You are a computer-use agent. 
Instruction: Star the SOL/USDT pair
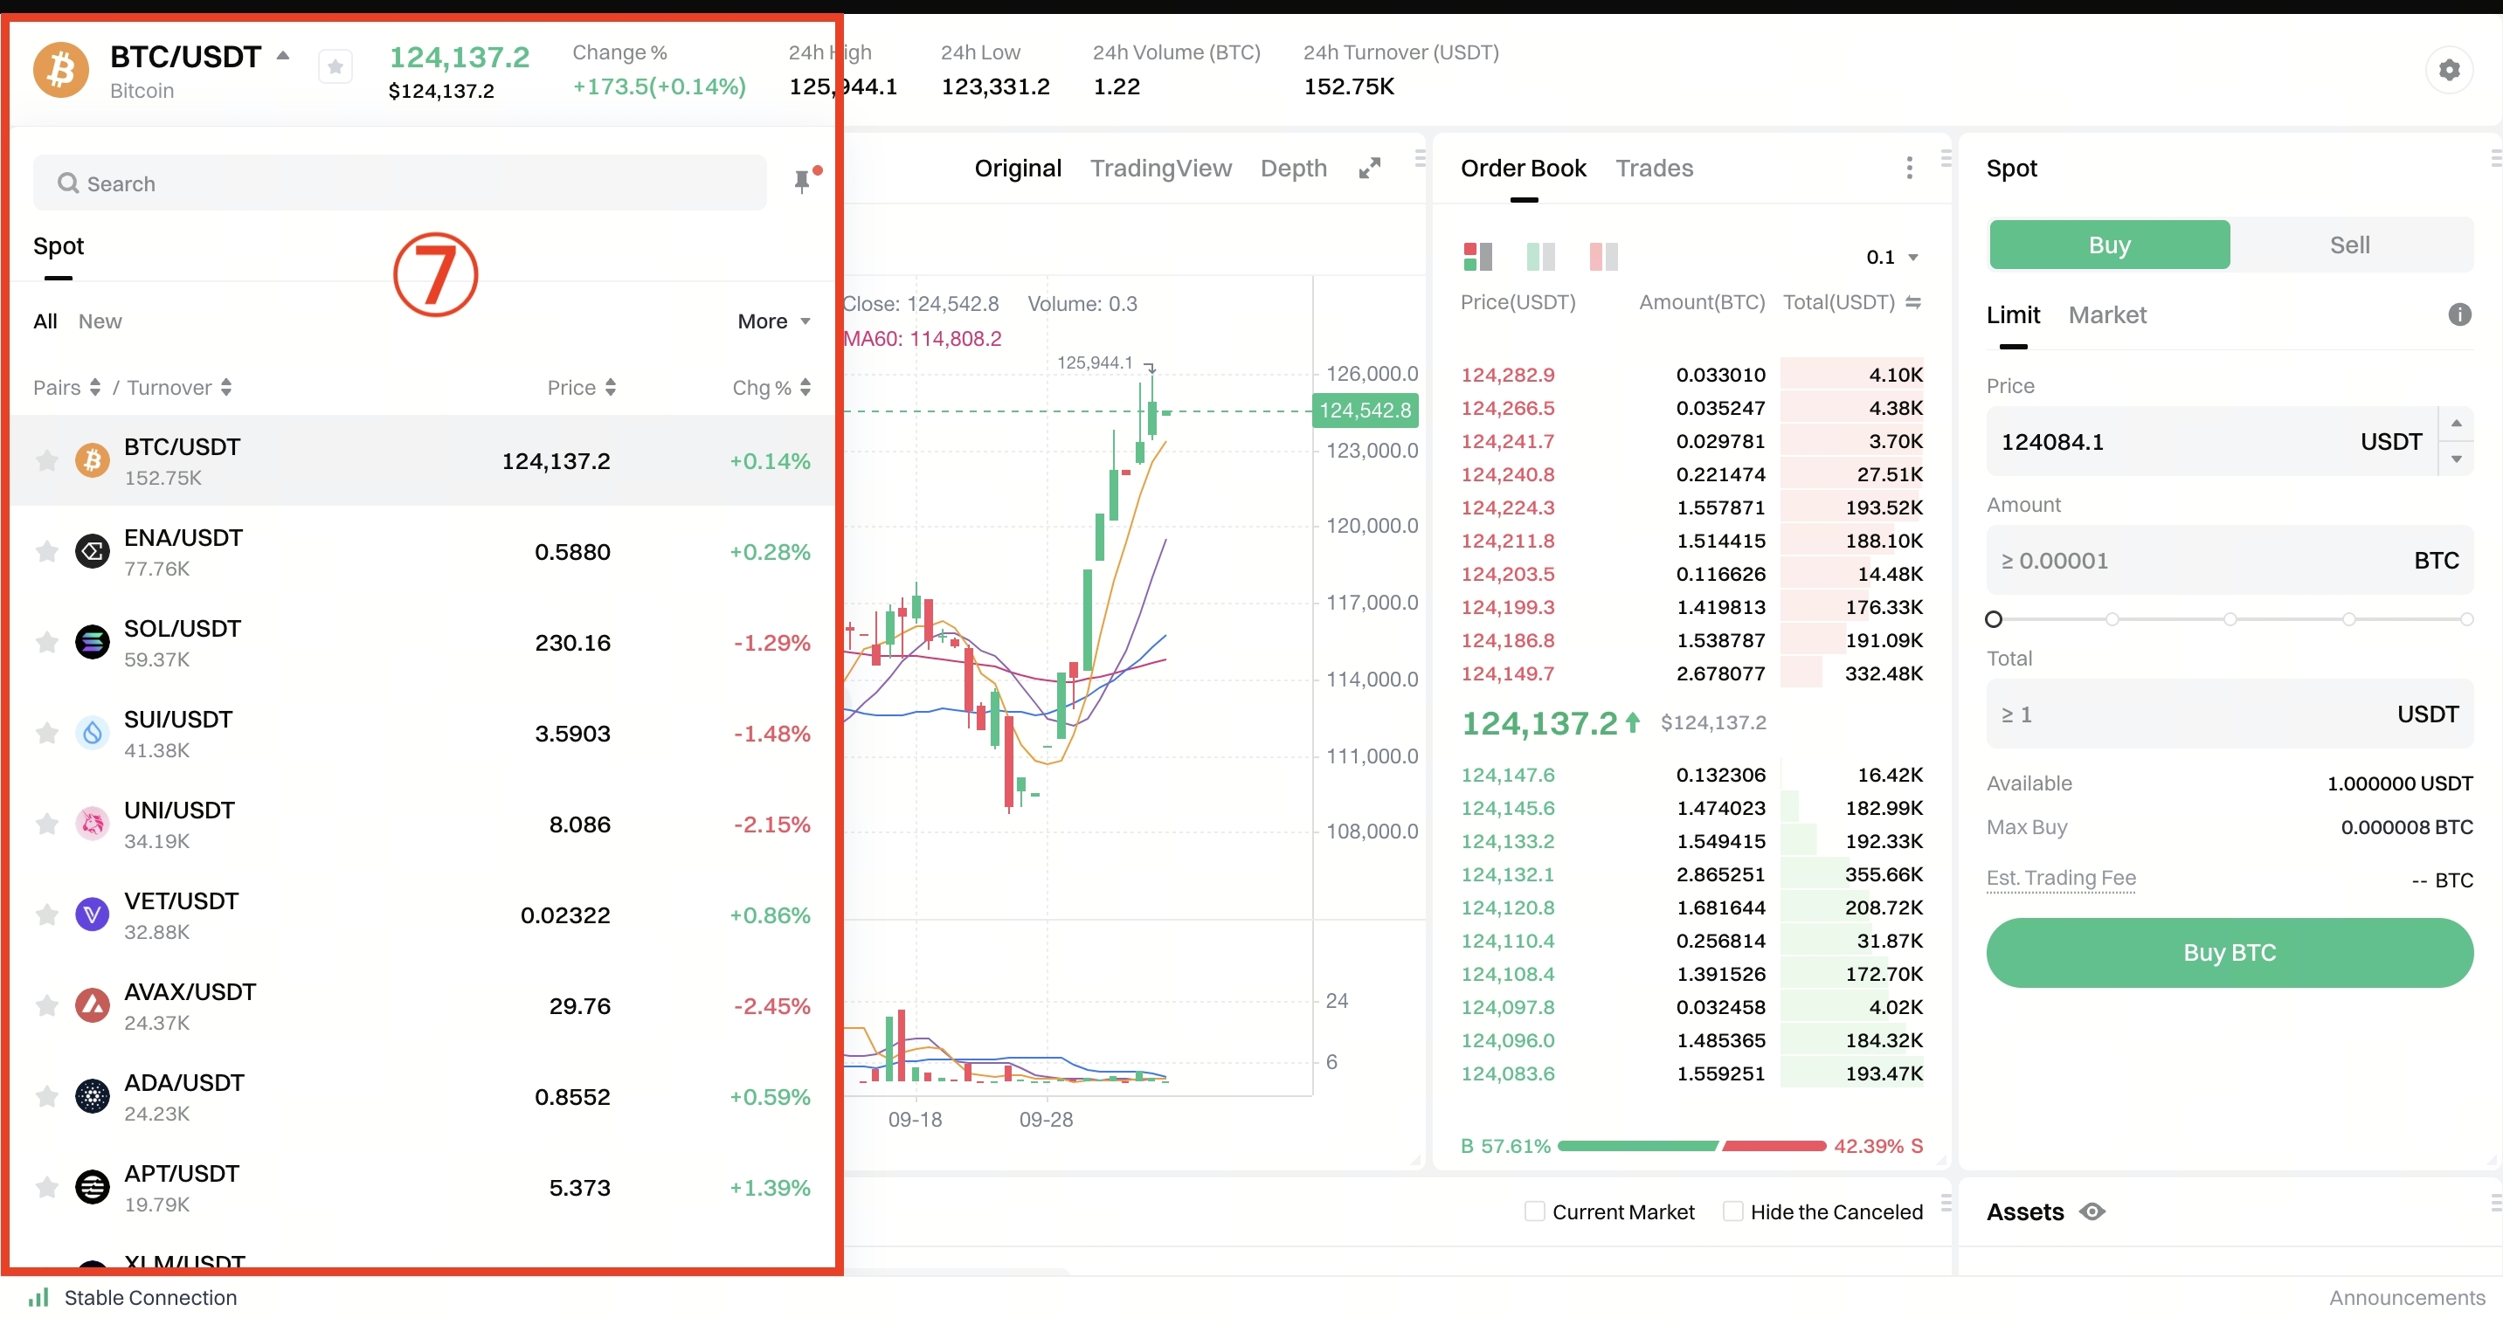46,642
